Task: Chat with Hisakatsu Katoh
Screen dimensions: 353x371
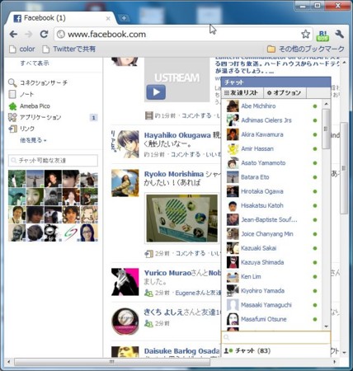Action: 272,205
